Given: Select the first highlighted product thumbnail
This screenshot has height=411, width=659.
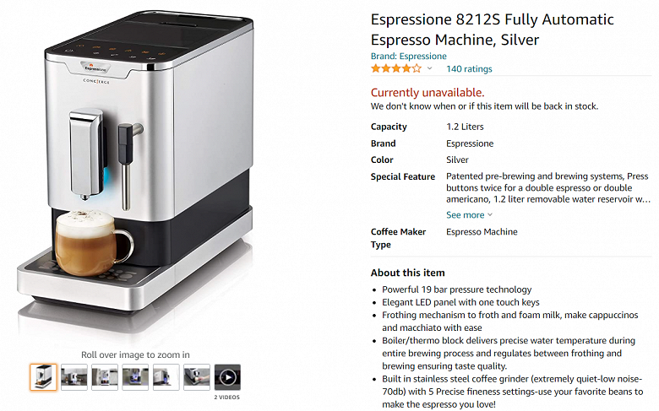Looking at the screenshot, I should 43,377.
